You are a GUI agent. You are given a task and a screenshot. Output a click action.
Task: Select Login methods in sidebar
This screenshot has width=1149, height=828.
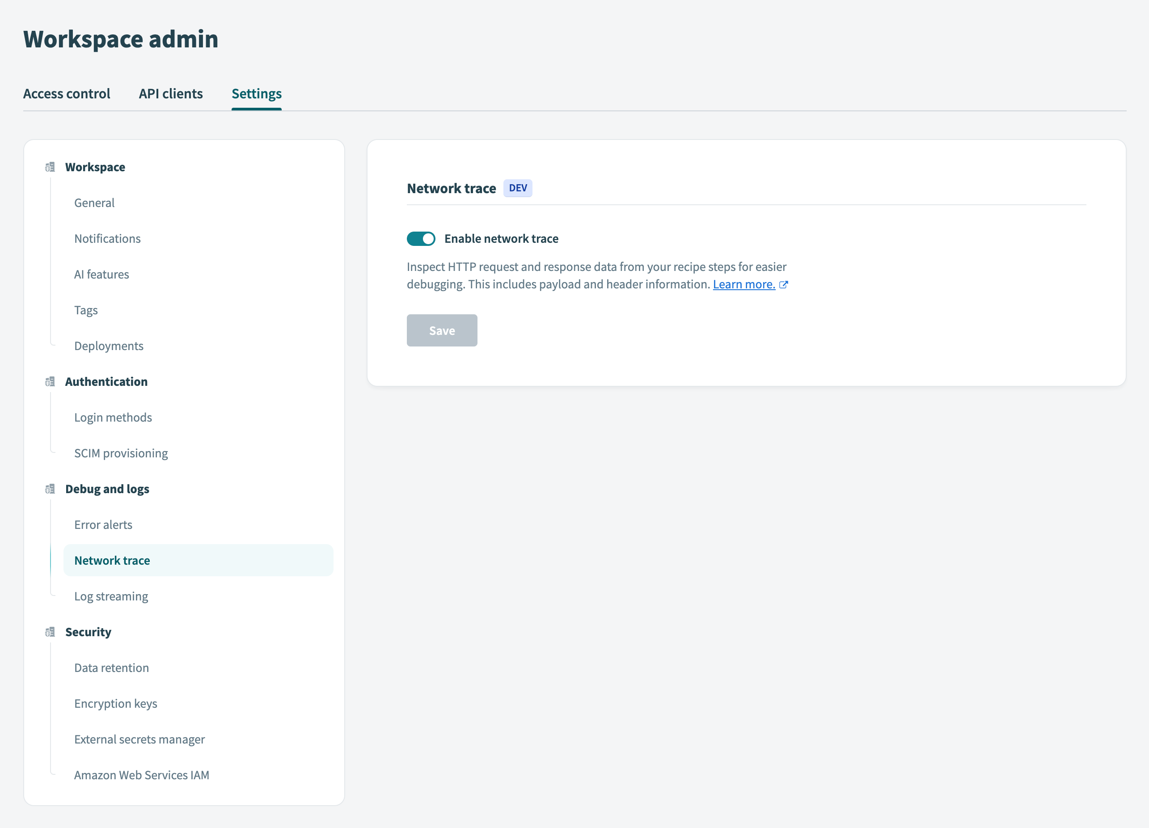(113, 418)
